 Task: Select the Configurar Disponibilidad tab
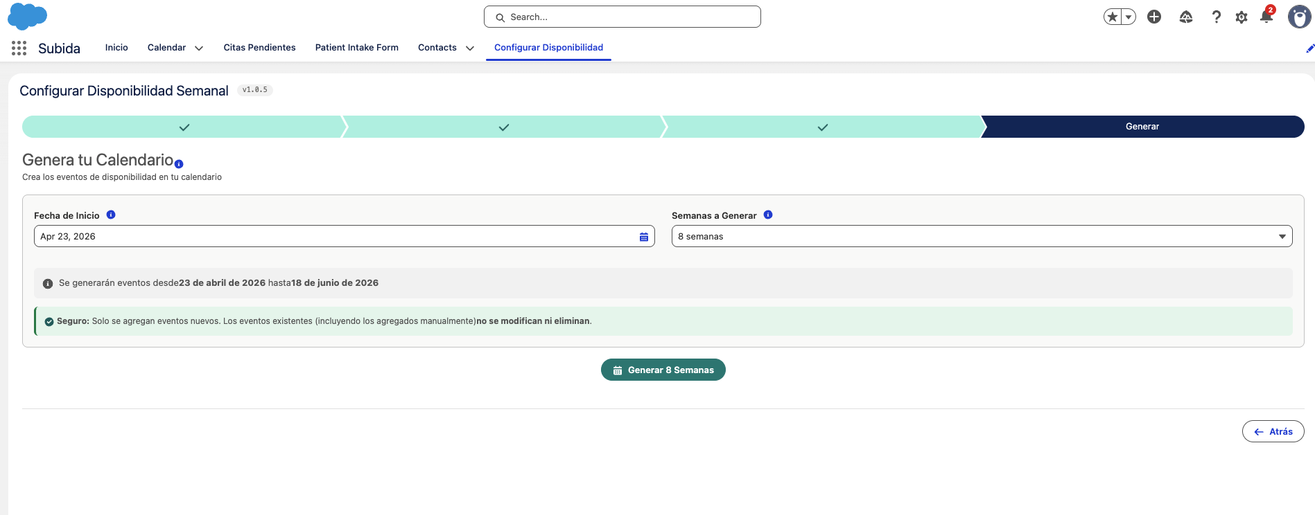click(x=548, y=48)
